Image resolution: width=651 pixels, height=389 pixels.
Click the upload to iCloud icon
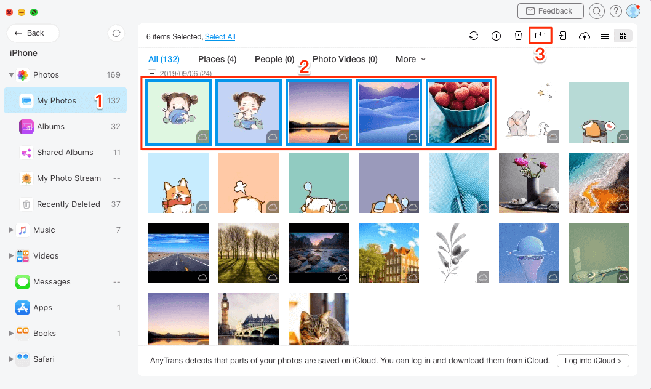[584, 36]
